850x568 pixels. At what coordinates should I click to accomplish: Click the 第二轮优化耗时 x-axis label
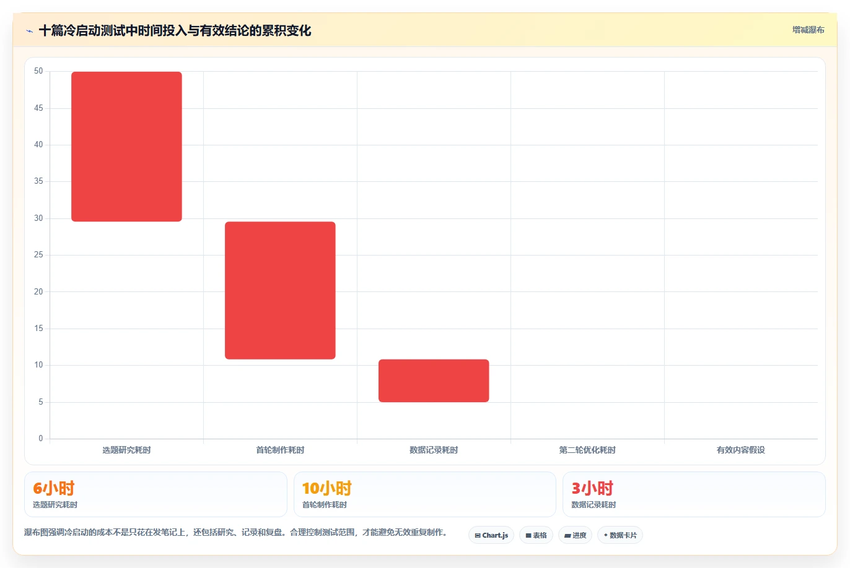[587, 450]
